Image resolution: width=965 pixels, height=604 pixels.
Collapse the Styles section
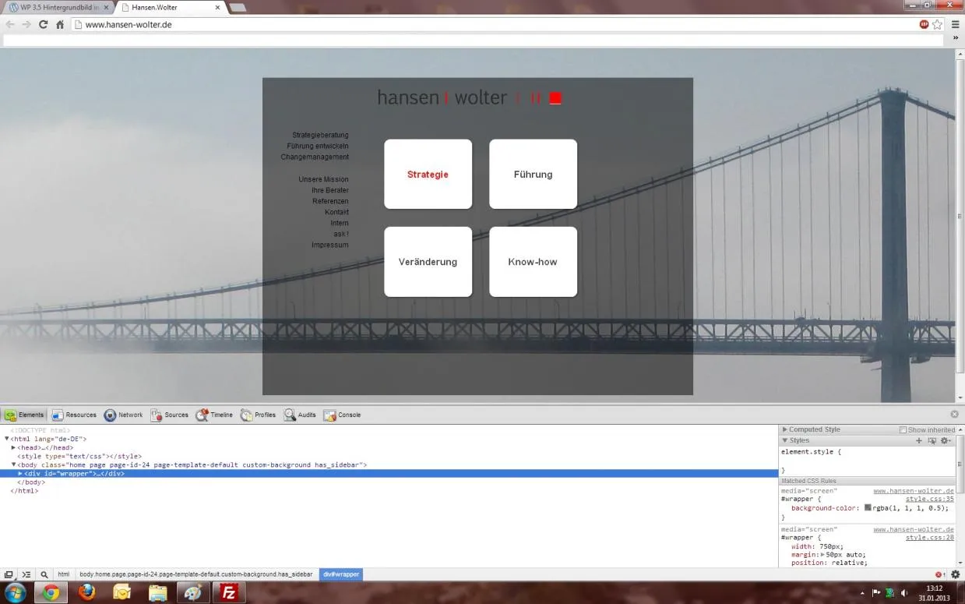pyautogui.click(x=785, y=440)
